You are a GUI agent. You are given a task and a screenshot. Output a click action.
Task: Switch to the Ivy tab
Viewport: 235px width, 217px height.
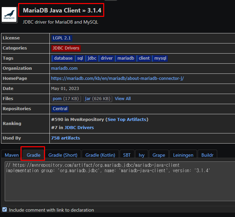[x=142, y=155]
